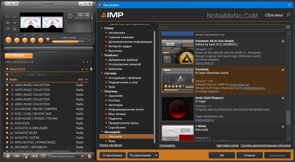295x162 pixels.
Task: Open the playlist menu lines icon
Action: coord(91,62)
